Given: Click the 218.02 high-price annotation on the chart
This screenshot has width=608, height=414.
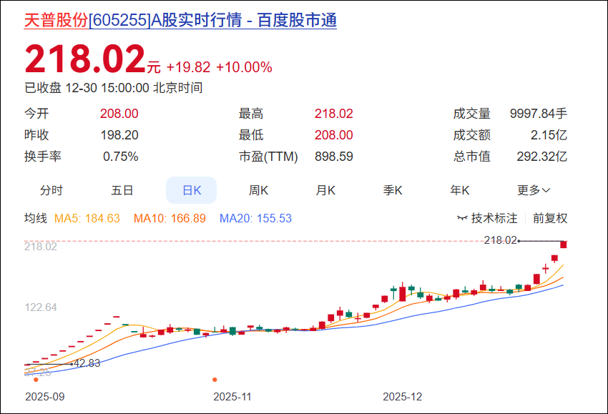Looking at the screenshot, I should coord(500,240).
